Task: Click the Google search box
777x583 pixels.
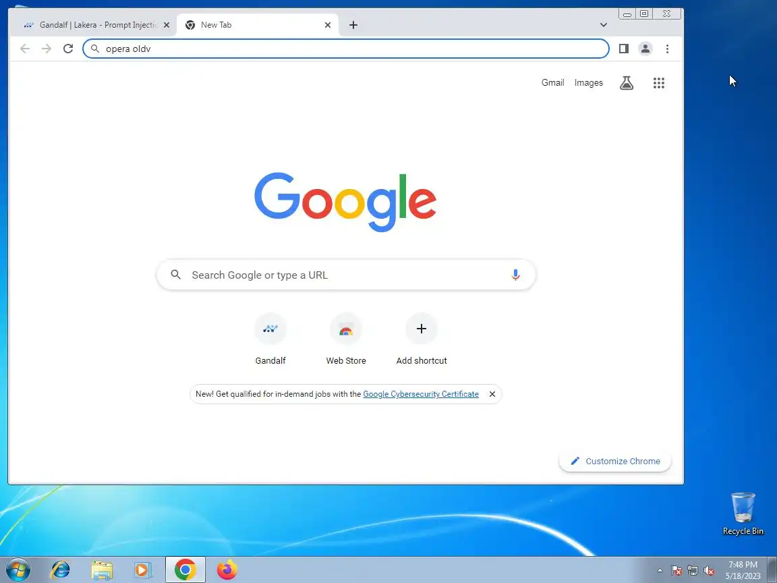Action: point(346,275)
